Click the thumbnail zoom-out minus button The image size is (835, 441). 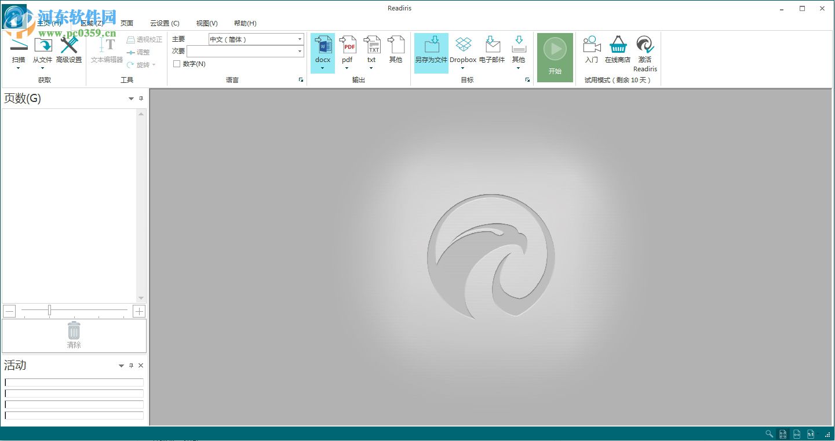pyautogui.click(x=9, y=311)
